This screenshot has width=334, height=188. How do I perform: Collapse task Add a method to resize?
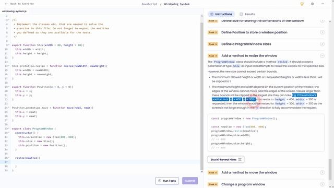322,56
